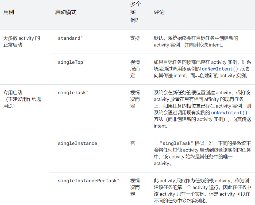Click the 多个实例? column header
This screenshot has height=205, width=255.
click(x=136, y=12)
